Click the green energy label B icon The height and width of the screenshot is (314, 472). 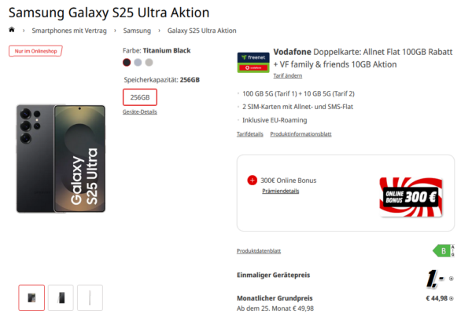coord(444,250)
